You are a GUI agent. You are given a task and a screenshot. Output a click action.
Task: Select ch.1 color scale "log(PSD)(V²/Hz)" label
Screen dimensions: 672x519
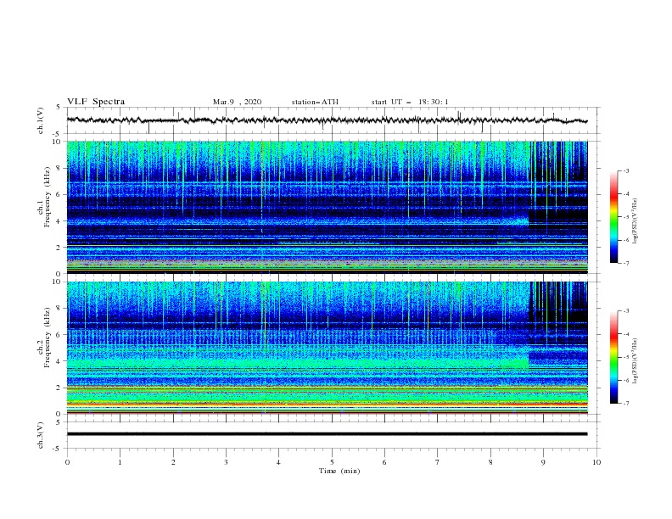click(635, 220)
